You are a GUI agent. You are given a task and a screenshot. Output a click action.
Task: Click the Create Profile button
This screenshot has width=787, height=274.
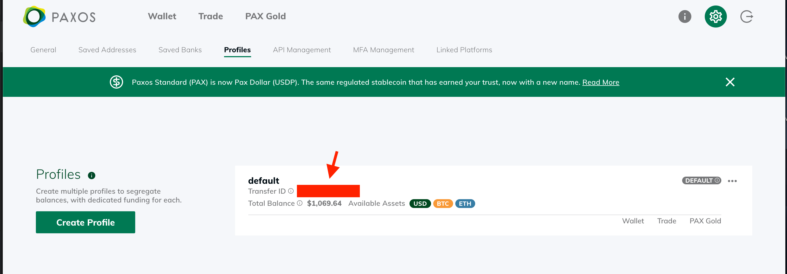(x=86, y=222)
